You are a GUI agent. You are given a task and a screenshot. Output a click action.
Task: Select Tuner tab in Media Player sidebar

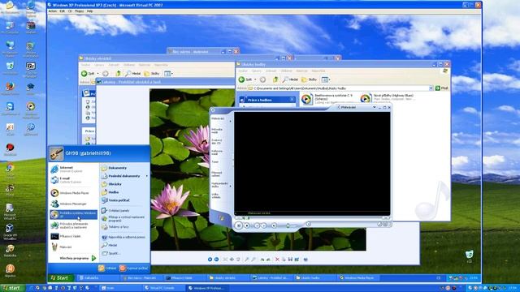click(x=215, y=162)
